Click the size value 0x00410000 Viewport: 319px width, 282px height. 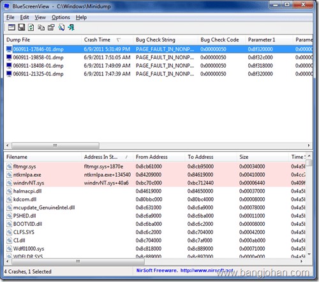pyautogui.click(x=252, y=175)
